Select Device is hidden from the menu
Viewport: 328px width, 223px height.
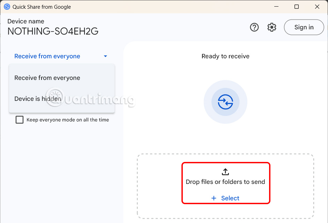click(x=38, y=98)
